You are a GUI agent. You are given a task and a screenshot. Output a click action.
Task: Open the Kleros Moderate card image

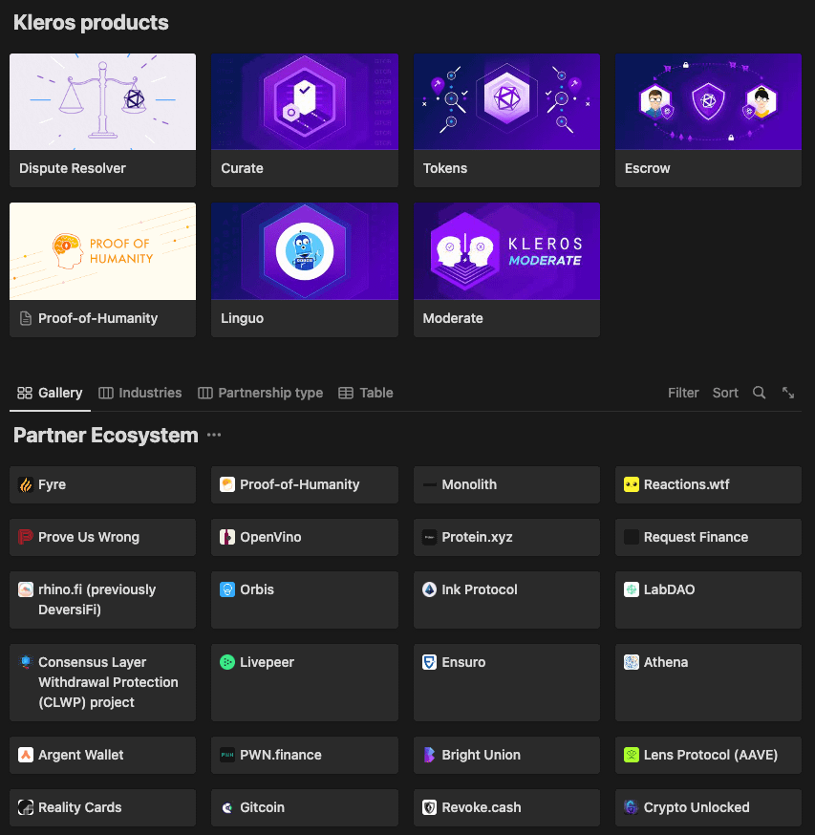tap(506, 250)
